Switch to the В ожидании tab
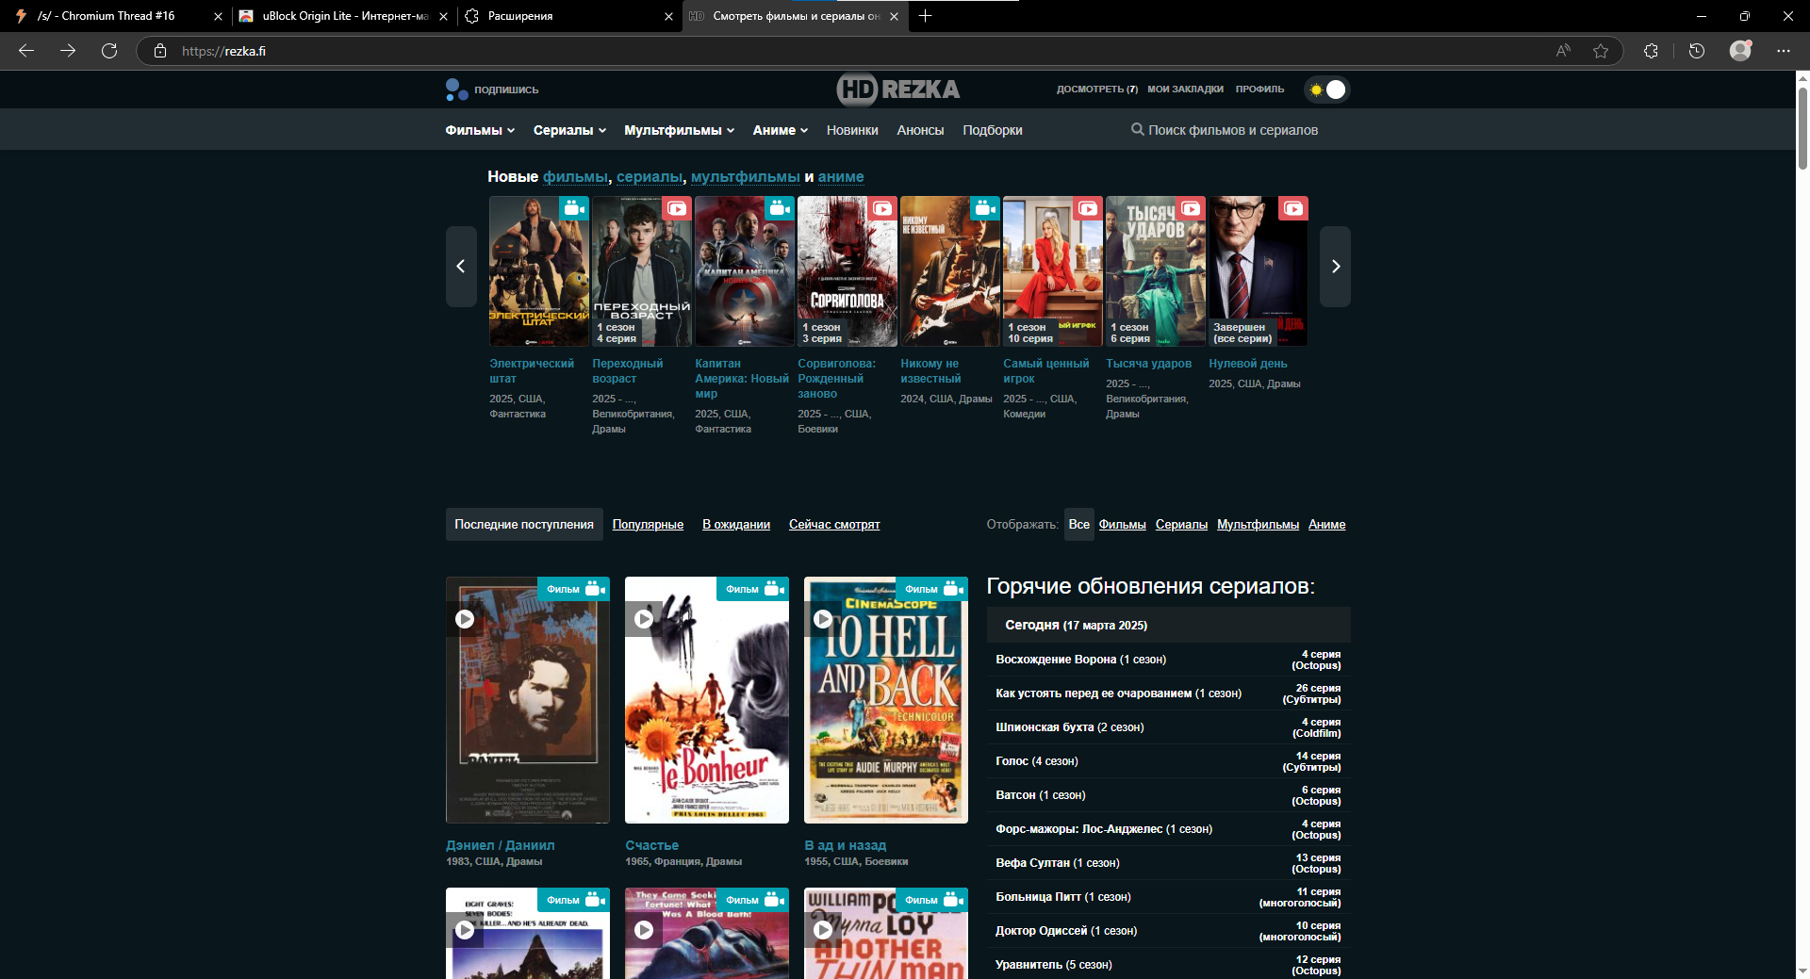Image resolution: width=1810 pixels, height=979 pixels. (736, 525)
